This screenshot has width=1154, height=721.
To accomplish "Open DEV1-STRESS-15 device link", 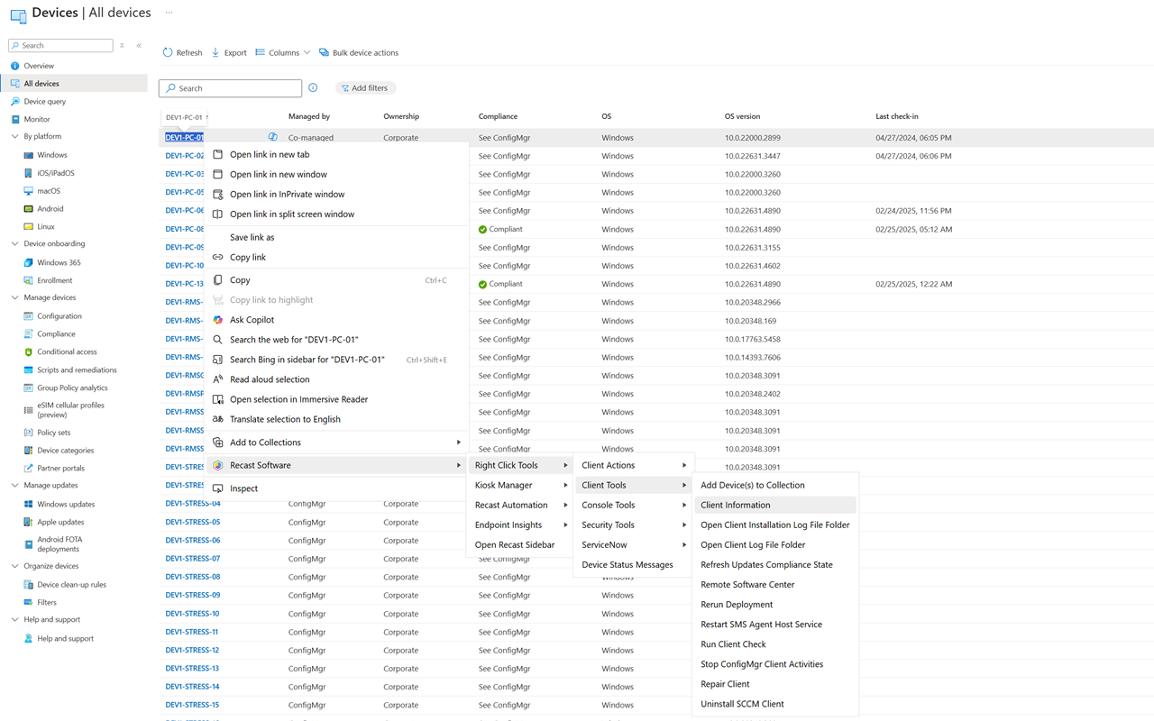I will (x=192, y=705).
